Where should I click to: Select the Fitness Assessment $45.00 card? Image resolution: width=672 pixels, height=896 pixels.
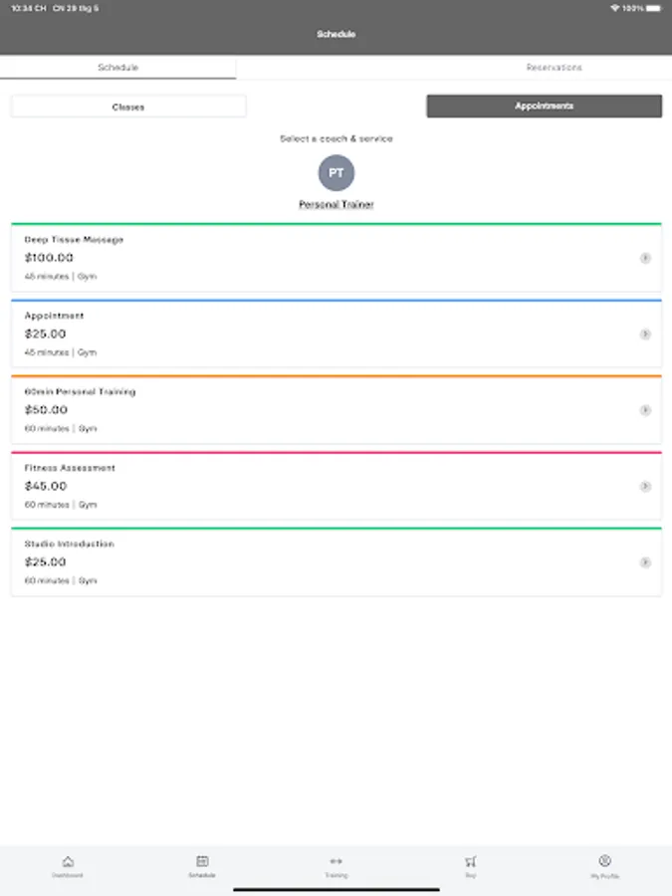299,487
